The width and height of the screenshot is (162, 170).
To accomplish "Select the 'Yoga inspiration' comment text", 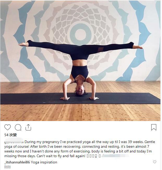I will click(44, 162).
